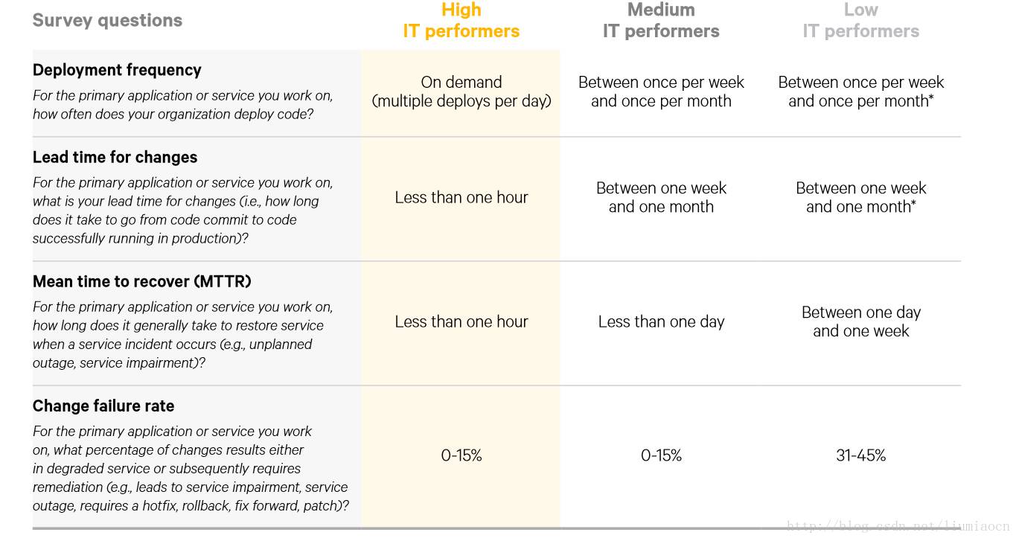Image resolution: width=1019 pixels, height=541 pixels.
Task: Click the "On demand (multiple deploys per day)" cell
Action: (x=461, y=92)
